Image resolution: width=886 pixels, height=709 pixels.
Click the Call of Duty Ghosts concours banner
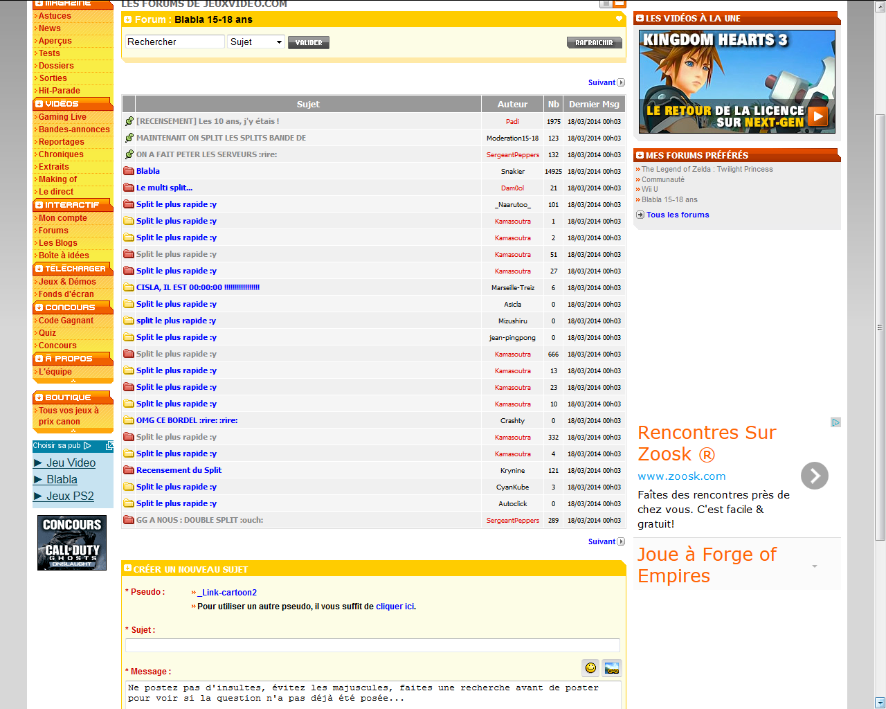point(72,543)
